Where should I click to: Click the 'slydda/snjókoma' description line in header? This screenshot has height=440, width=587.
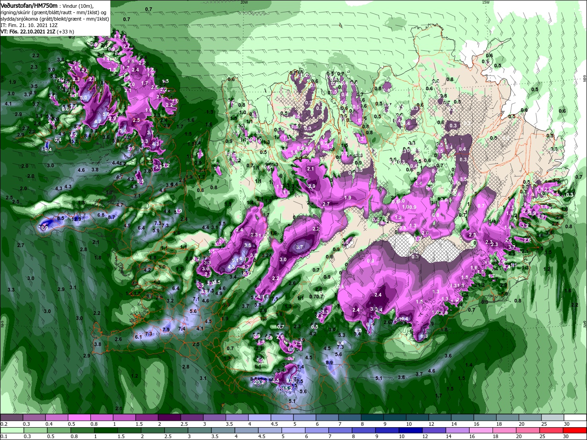point(55,19)
